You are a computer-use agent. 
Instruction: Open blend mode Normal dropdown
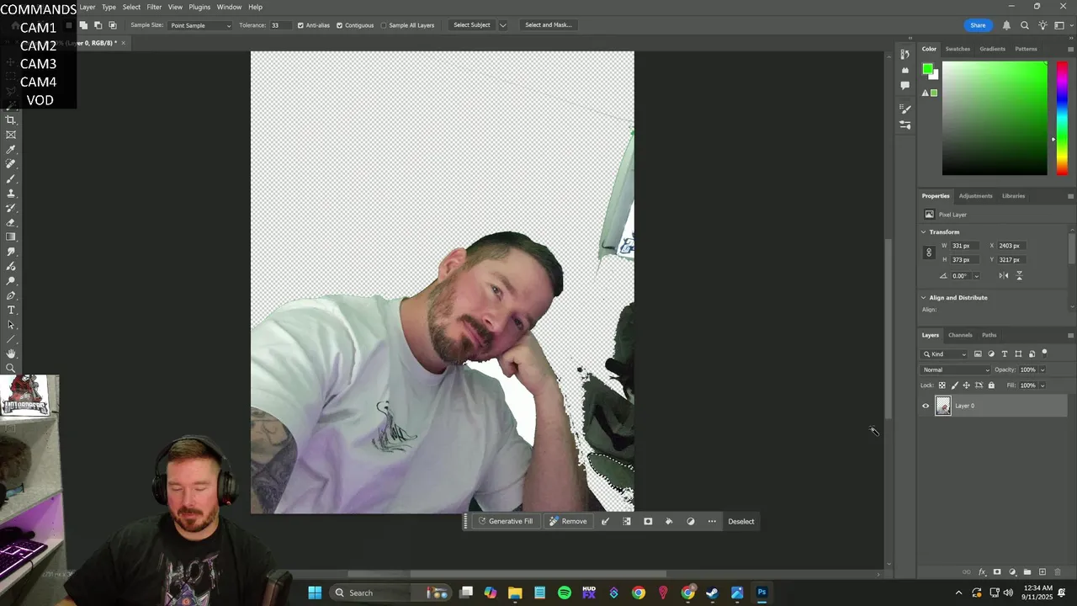point(956,369)
